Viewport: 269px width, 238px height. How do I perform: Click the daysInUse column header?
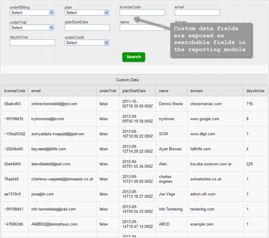(255, 91)
